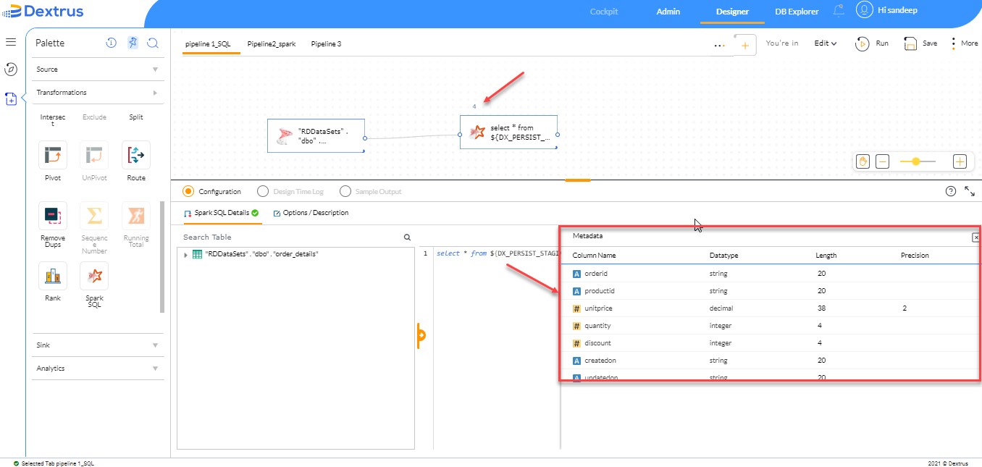Open the Options / Description tab
The height and width of the screenshot is (467, 982).
[x=311, y=213]
